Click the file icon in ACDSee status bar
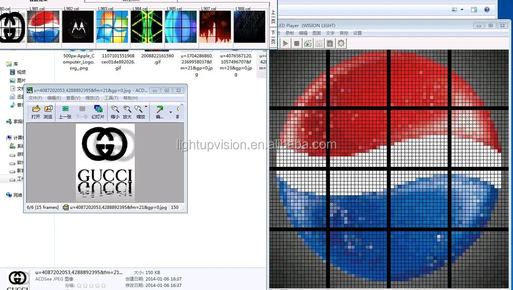 pos(66,207)
